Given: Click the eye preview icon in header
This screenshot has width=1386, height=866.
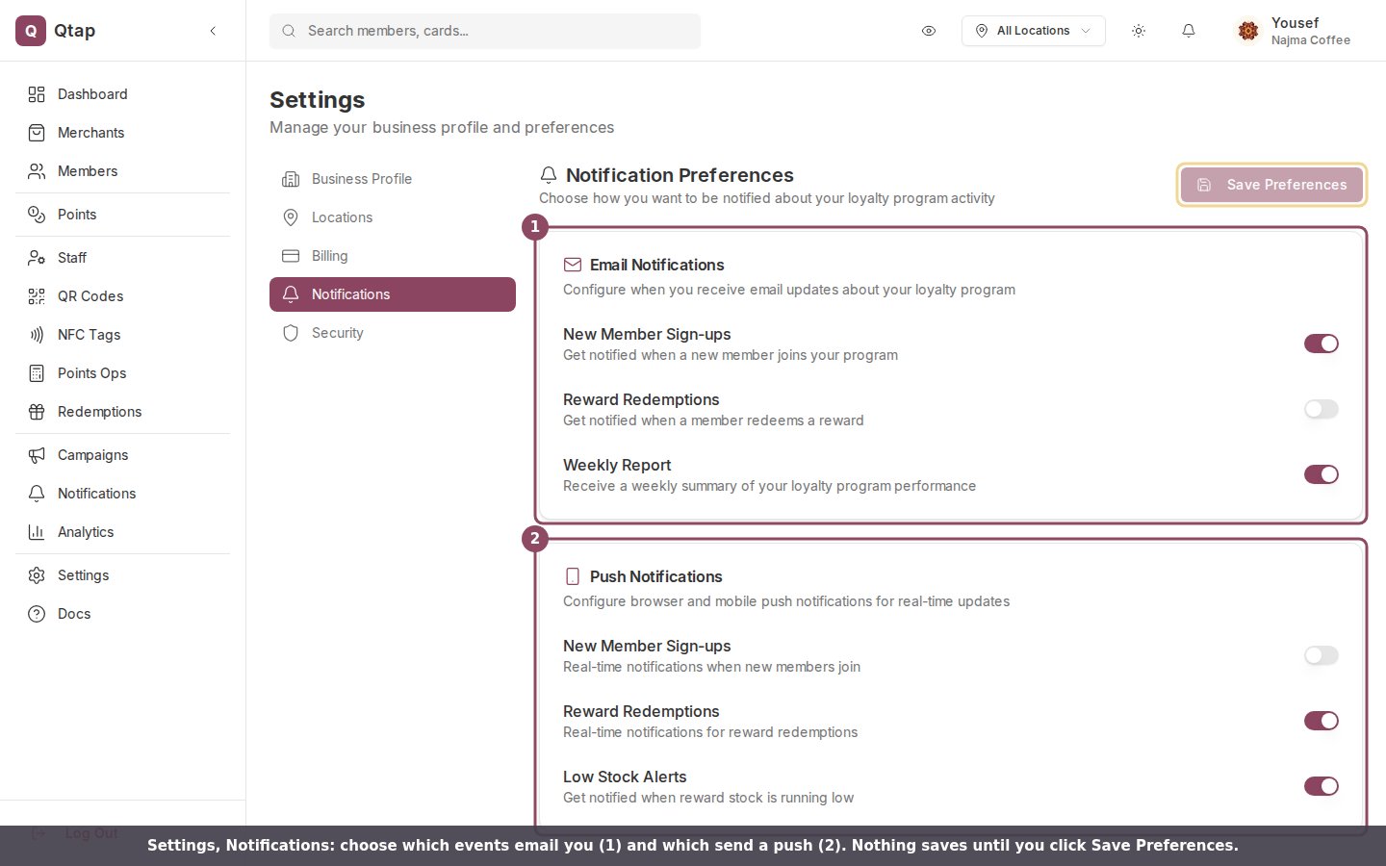Looking at the screenshot, I should tap(929, 31).
